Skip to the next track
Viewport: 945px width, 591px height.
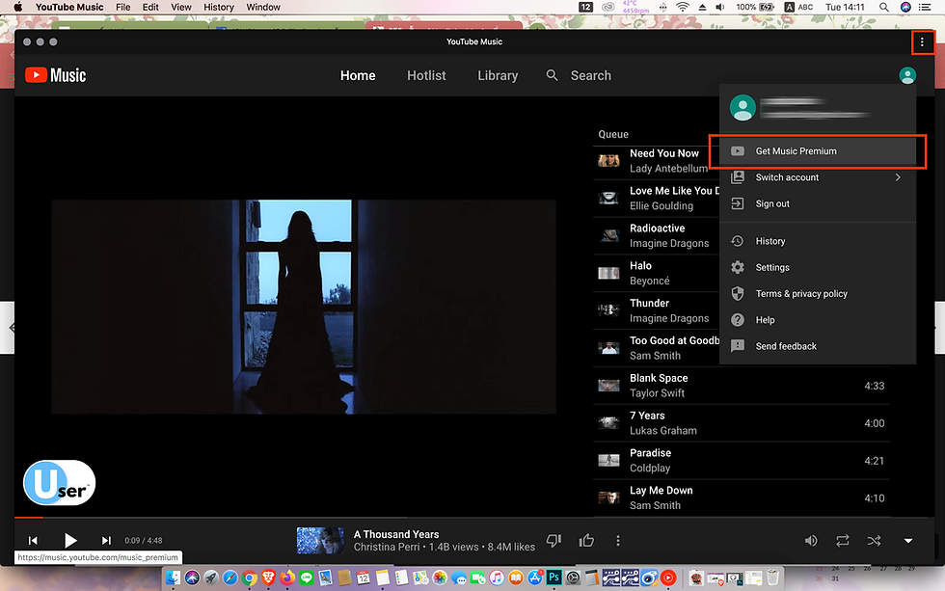coord(106,541)
